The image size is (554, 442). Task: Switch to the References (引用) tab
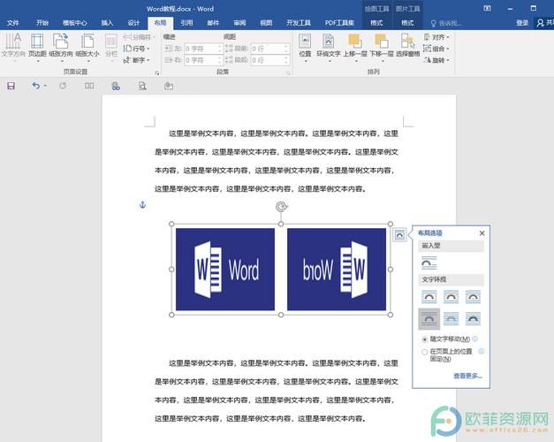point(186,23)
